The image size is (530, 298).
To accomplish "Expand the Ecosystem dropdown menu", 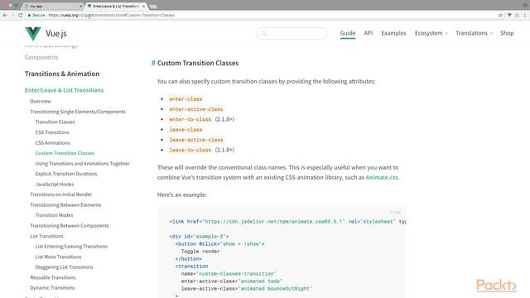I will pos(431,33).
